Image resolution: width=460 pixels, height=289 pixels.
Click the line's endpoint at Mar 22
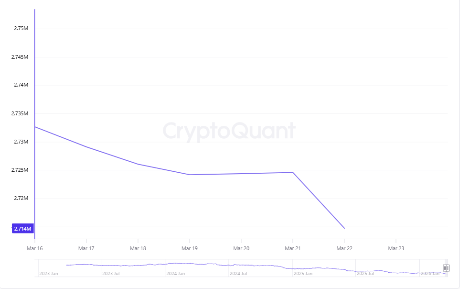(x=344, y=228)
